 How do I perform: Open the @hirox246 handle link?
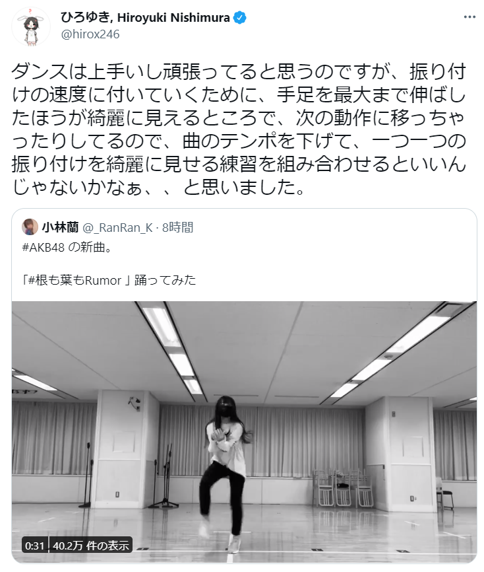(90, 34)
